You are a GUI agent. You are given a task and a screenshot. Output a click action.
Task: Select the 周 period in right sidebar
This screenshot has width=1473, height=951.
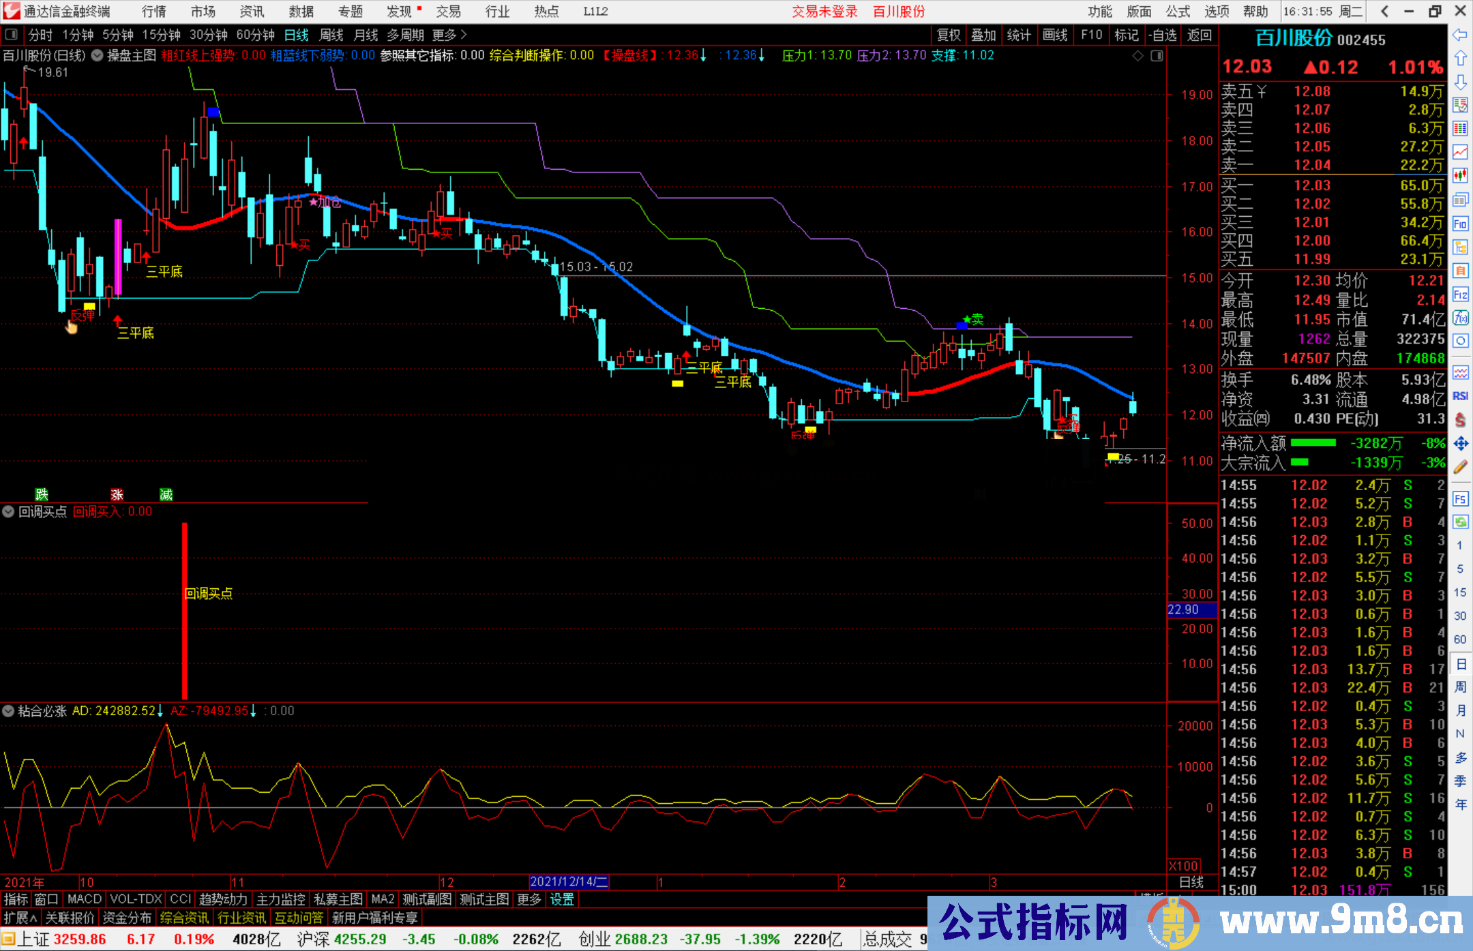pos(1460,686)
